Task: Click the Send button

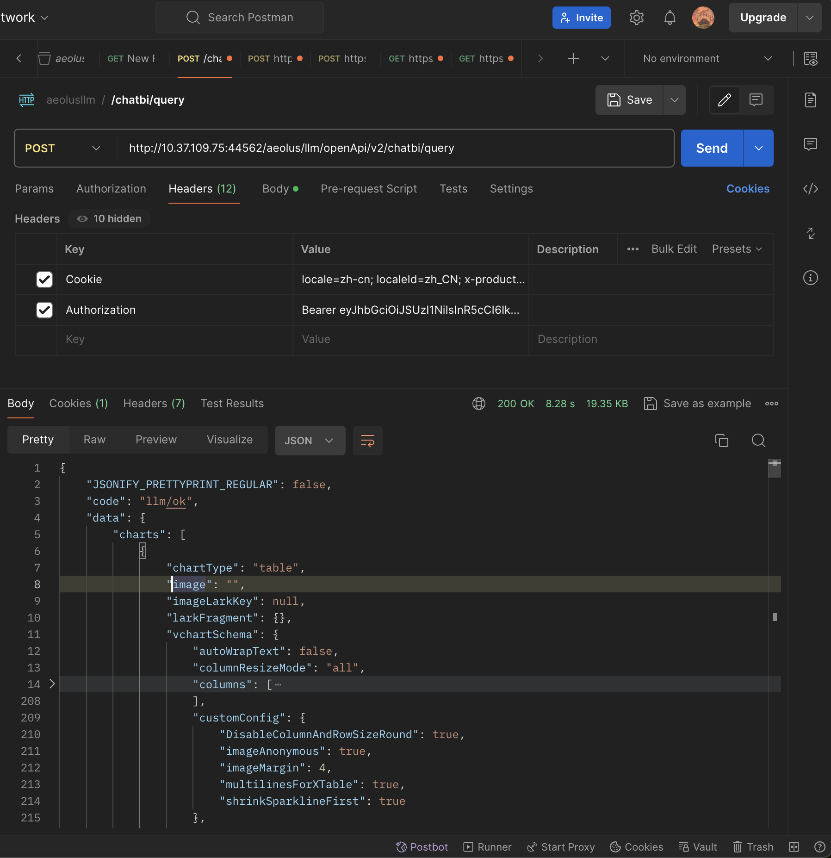Action: (x=712, y=148)
